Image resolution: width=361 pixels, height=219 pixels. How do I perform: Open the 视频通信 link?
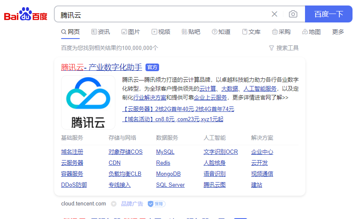(262, 174)
